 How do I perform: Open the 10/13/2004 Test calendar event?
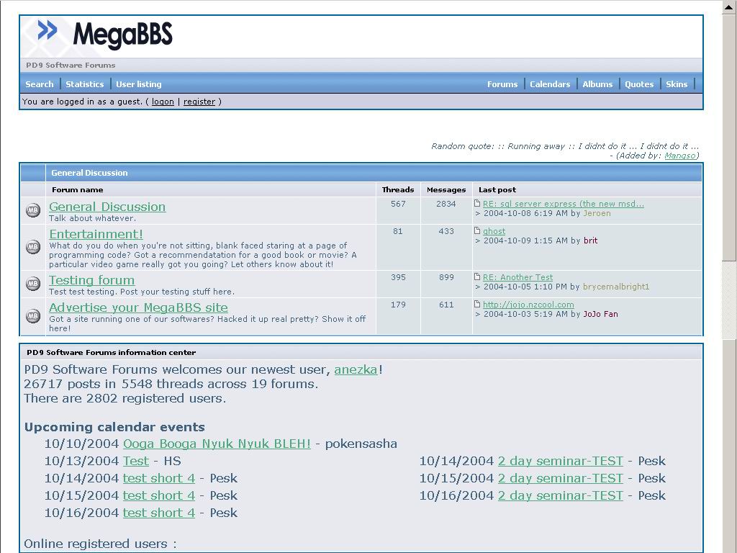pyautogui.click(x=136, y=461)
